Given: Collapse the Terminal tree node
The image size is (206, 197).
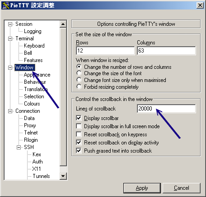Looking at the screenshot, I should 10,38.
